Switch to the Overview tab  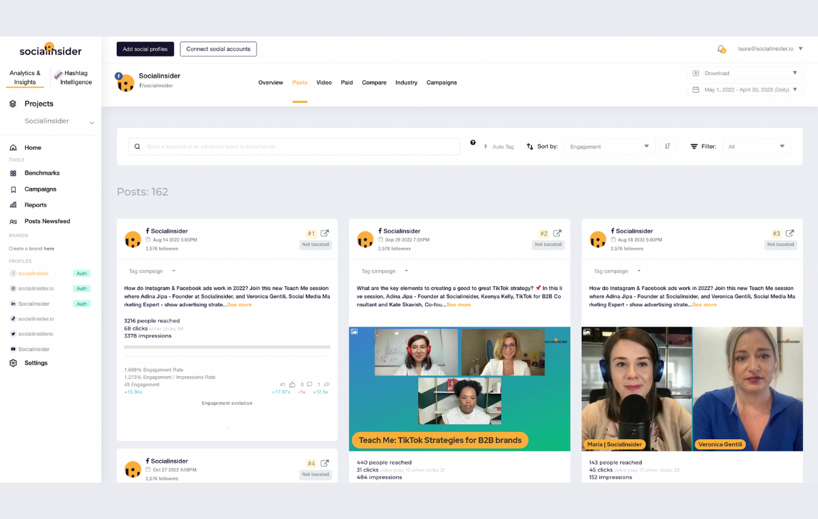[271, 83]
